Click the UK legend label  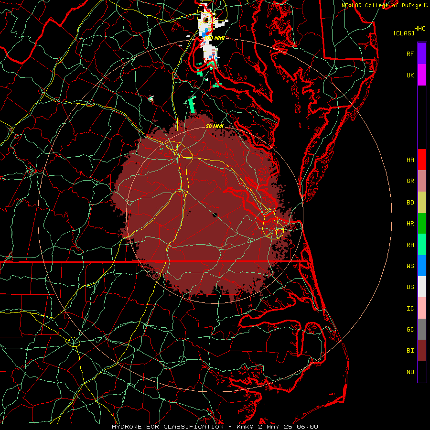pyautogui.click(x=410, y=75)
